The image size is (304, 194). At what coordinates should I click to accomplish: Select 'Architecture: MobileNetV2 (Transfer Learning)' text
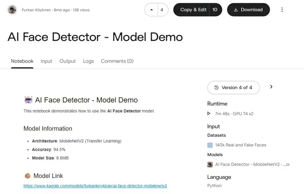pos(77,141)
